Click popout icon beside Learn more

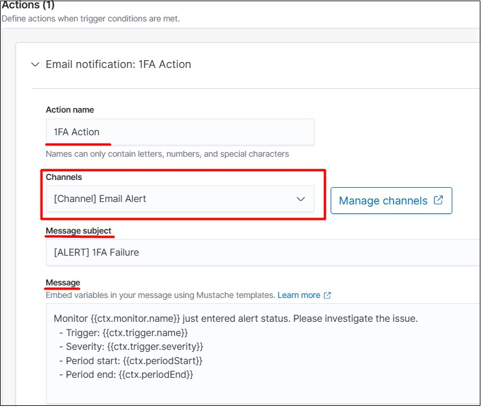[x=327, y=295]
